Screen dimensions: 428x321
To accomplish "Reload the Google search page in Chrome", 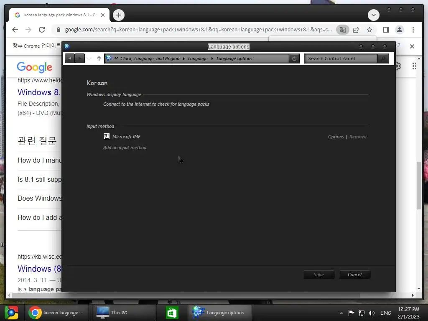I will [42, 30].
